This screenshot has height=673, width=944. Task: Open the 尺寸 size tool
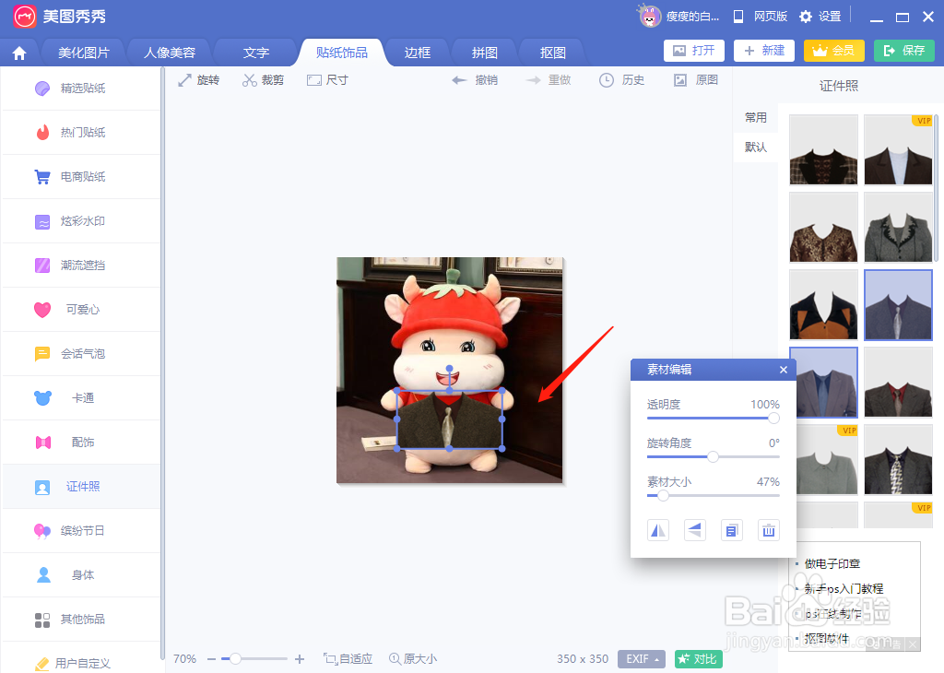[327, 80]
